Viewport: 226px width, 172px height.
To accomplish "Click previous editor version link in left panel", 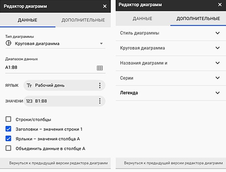I will pos(58,163).
